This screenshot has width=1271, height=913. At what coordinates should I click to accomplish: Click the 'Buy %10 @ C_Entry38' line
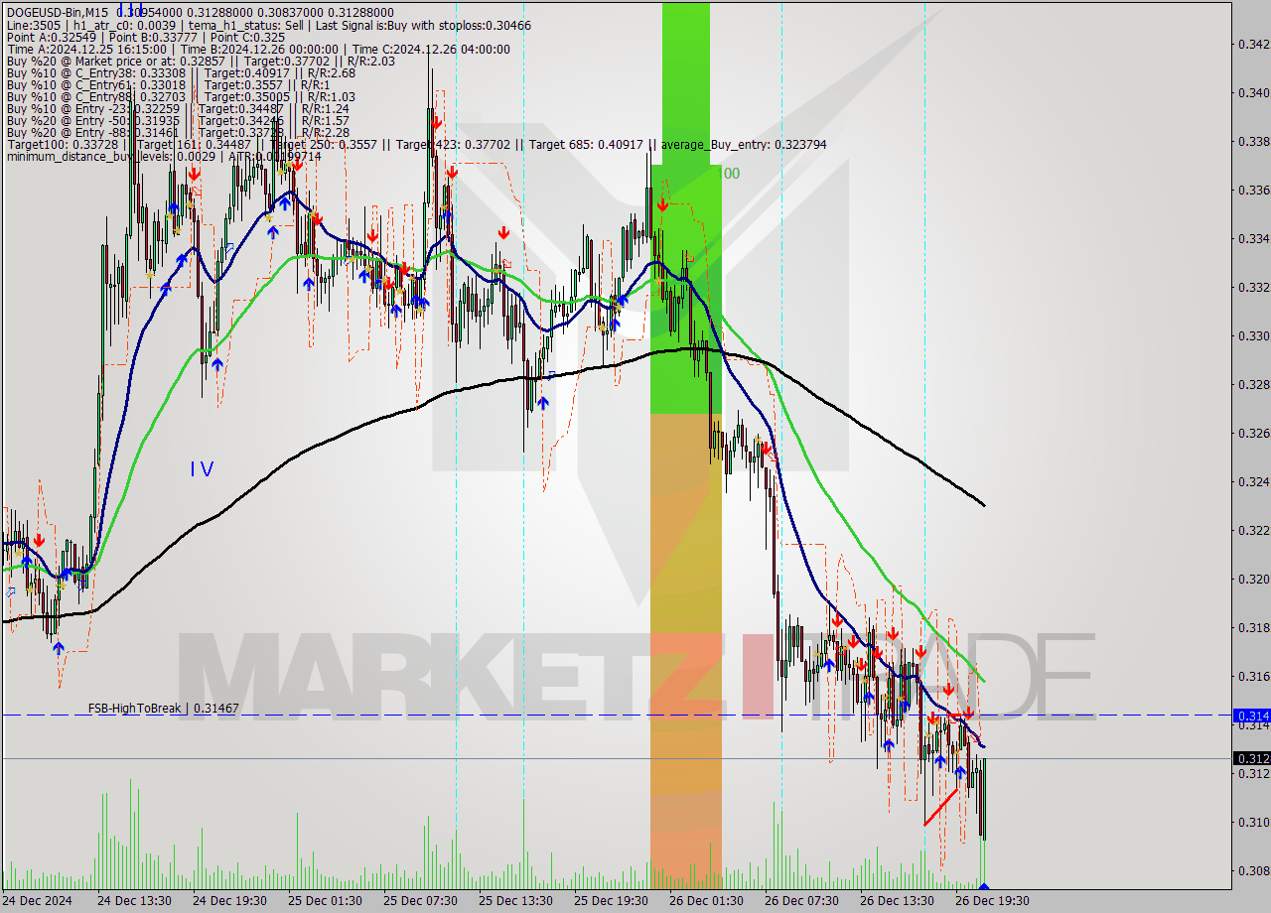point(181,72)
